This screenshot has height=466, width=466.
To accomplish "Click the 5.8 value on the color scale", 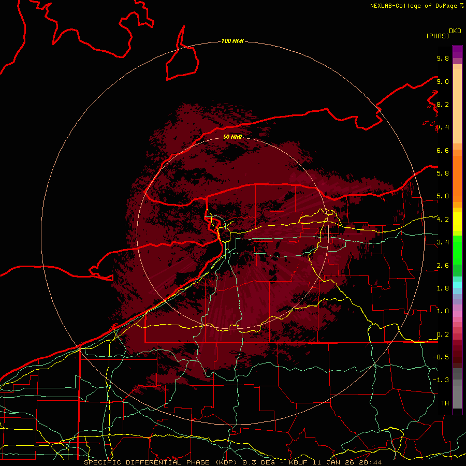I will pyautogui.click(x=443, y=173).
